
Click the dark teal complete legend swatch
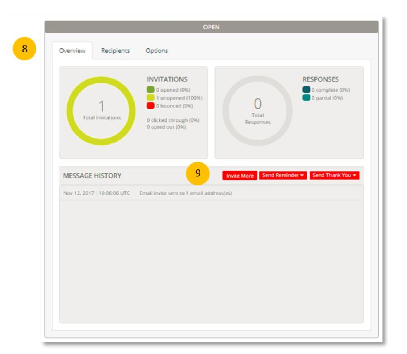(x=306, y=90)
